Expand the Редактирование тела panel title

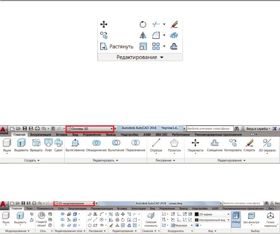coord(70,231)
